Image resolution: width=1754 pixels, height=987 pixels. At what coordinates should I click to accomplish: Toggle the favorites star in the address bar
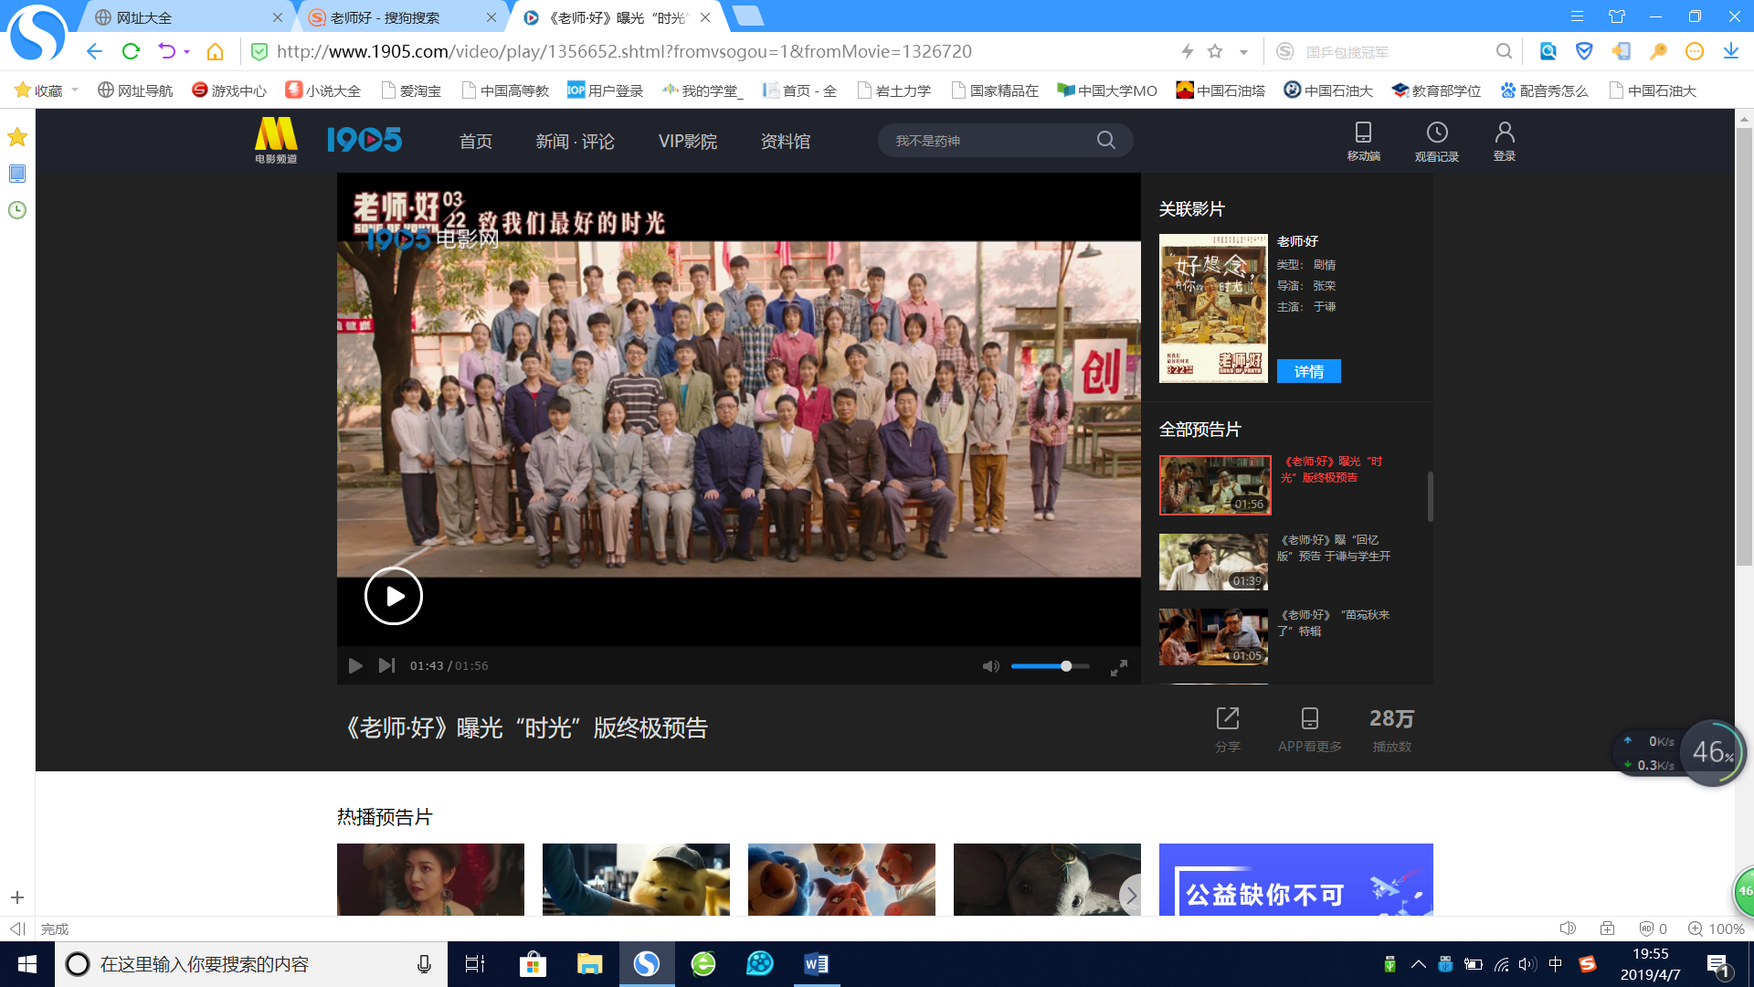1215,51
